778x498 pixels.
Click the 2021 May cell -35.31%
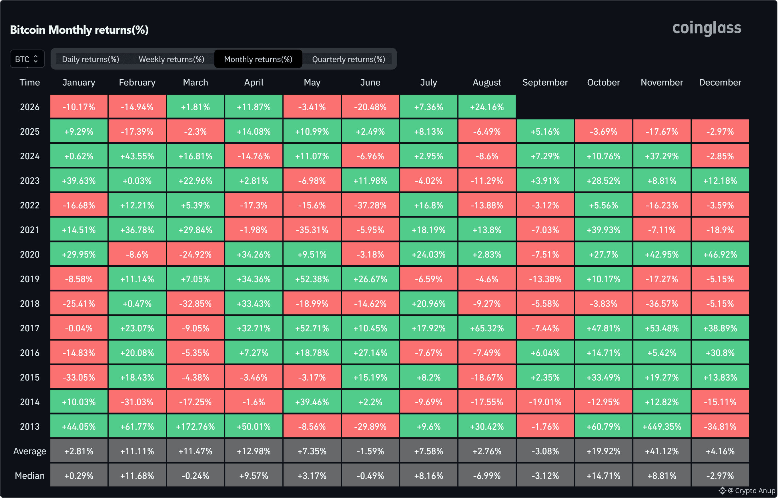point(312,229)
